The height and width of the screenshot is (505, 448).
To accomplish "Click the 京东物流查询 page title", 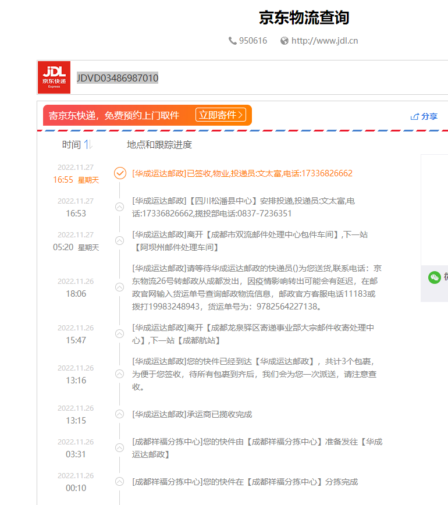I will [304, 17].
